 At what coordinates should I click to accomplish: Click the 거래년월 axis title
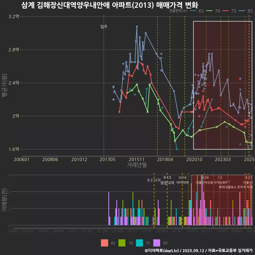(137, 165)
